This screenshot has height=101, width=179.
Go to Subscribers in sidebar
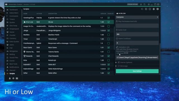14,13
